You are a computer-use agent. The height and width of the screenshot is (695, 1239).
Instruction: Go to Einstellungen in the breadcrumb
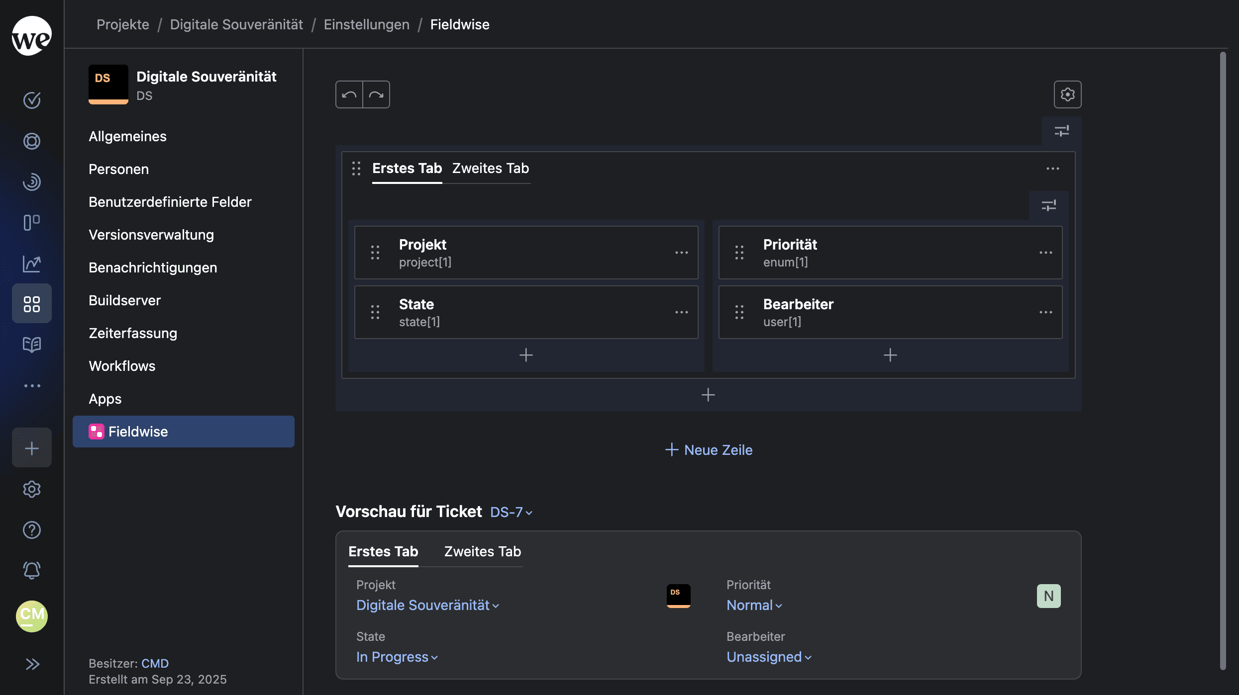pyautogui.click(x=366, y=24)
